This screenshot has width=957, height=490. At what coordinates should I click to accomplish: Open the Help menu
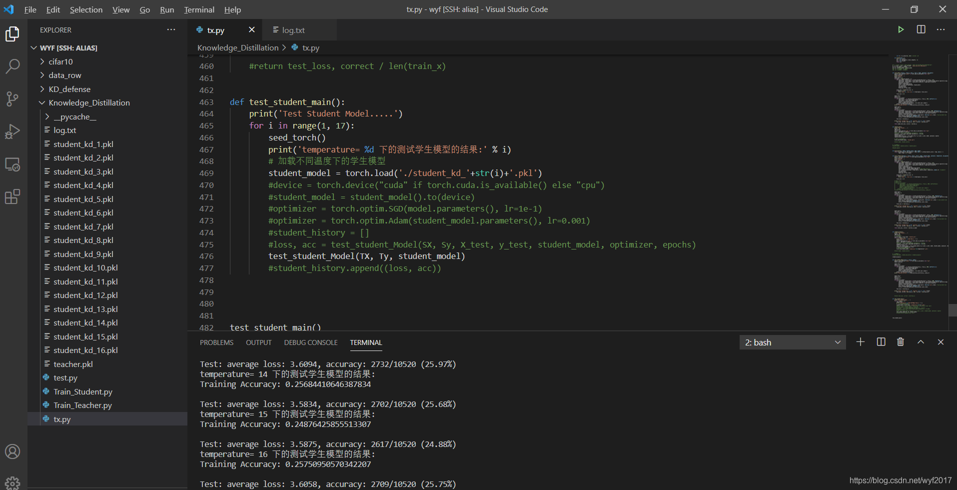[x=232, y=9]
